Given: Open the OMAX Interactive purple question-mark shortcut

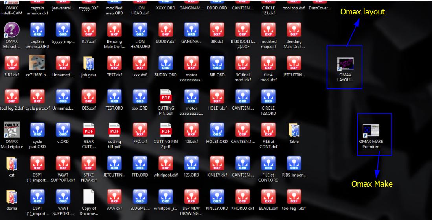Looking at the screenshot, I should (11, 30).
